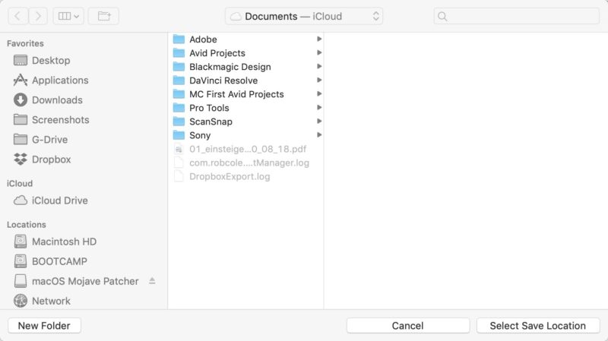Expand the MC First Avid Projects arrow
Screen dimensions: 608x341
coord(319,93)
